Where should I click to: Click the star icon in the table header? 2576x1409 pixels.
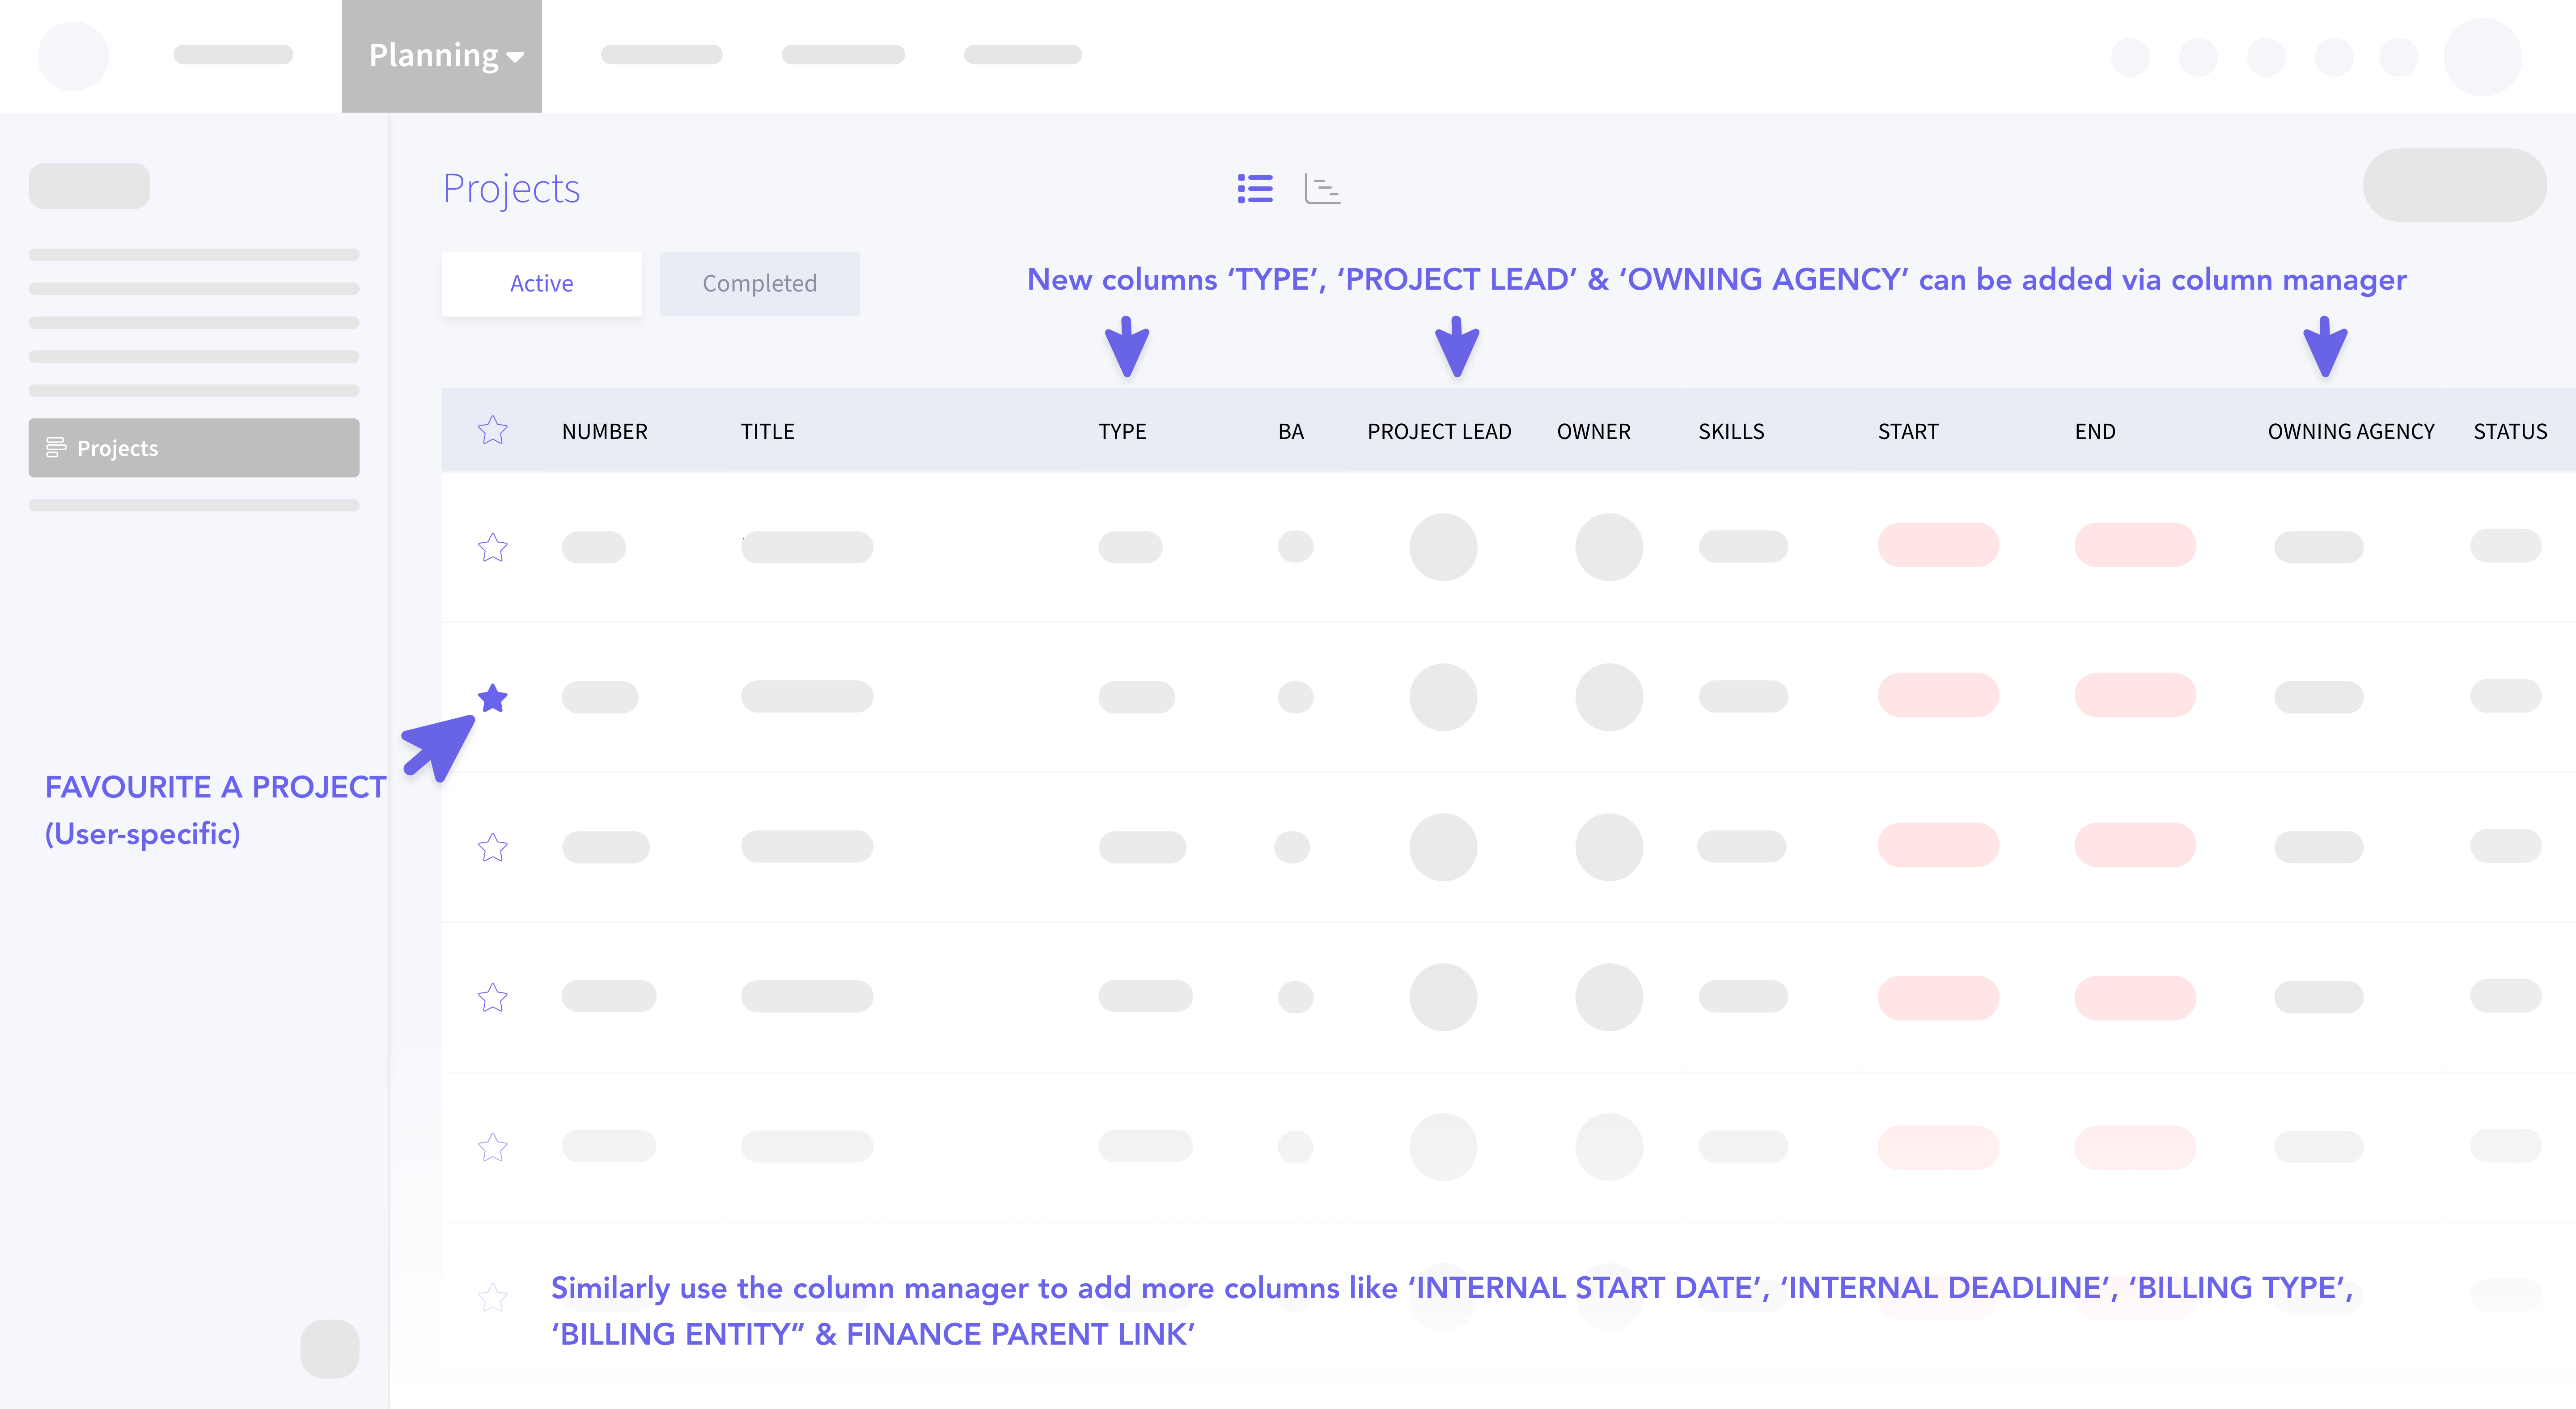click(492, 430)
